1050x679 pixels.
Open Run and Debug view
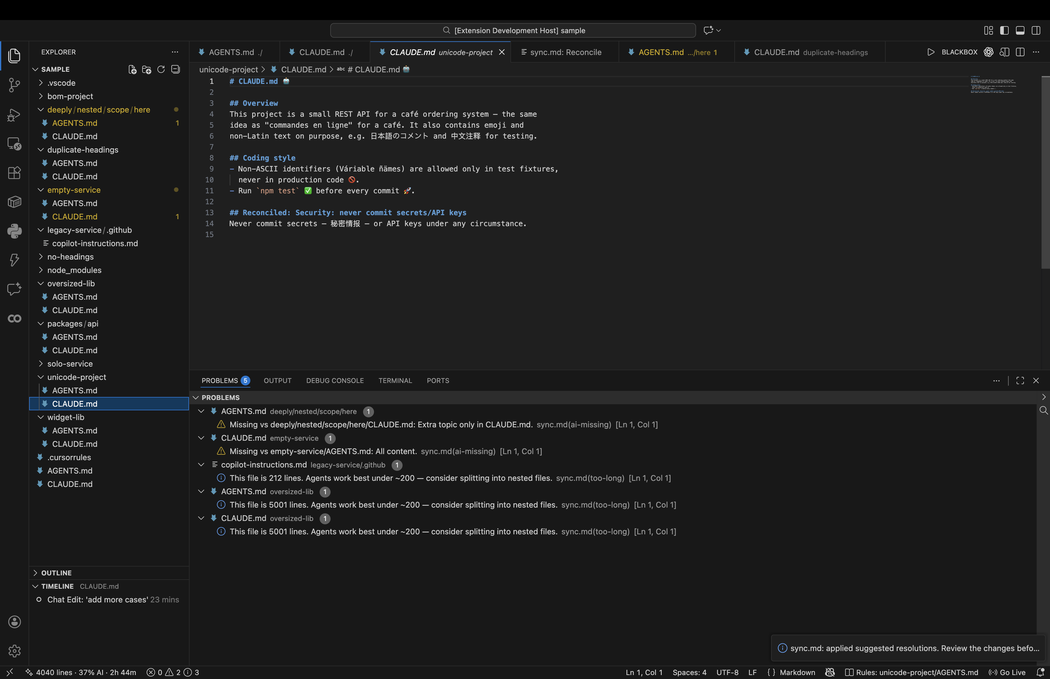(14, 115)
